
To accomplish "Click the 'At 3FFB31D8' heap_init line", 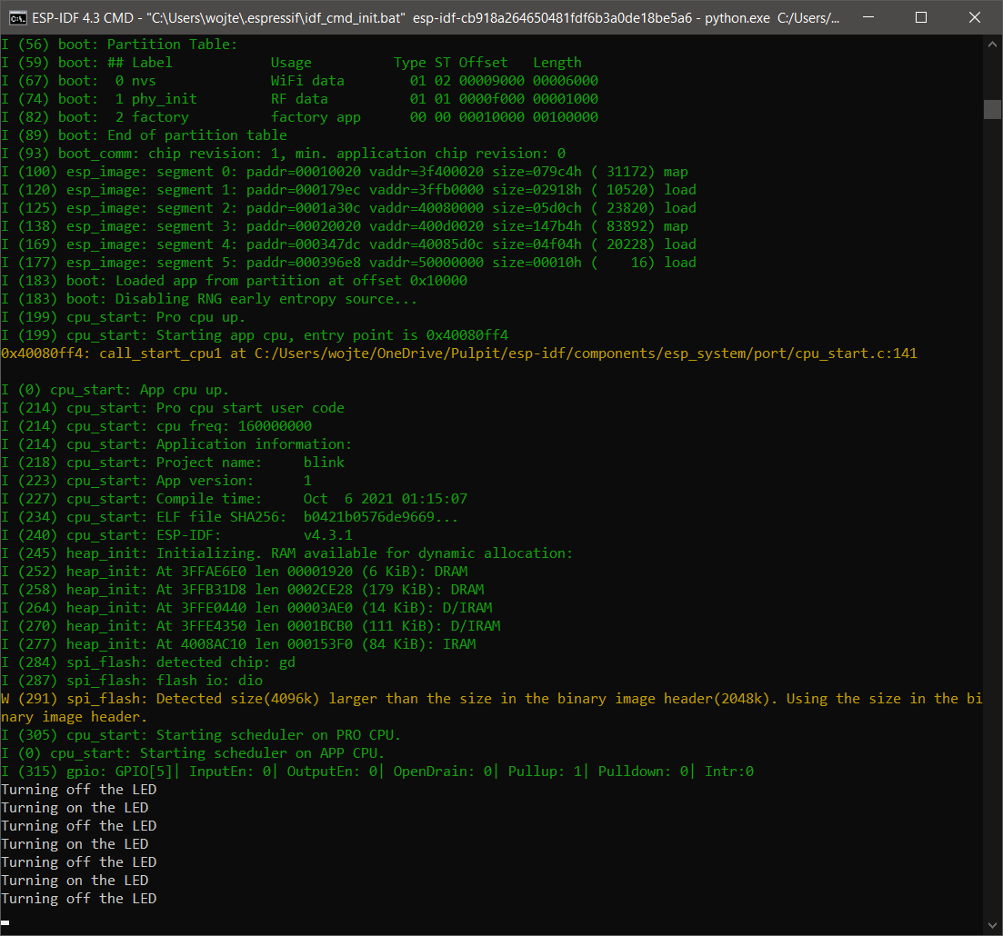I will [243, 590].
